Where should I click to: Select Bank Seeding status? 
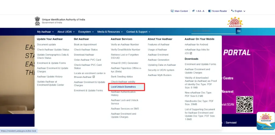point(122,76)
